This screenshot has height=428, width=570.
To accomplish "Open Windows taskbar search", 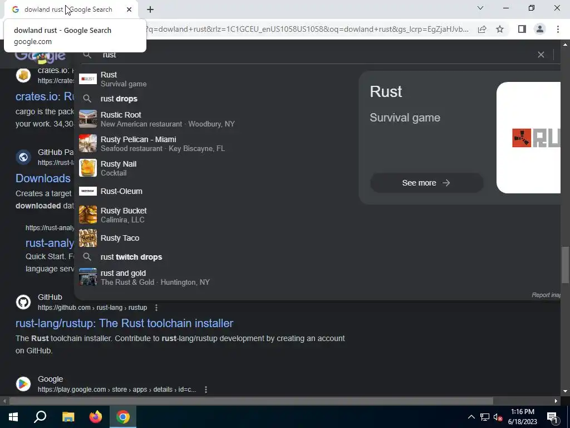I will [x=40, y=417].
